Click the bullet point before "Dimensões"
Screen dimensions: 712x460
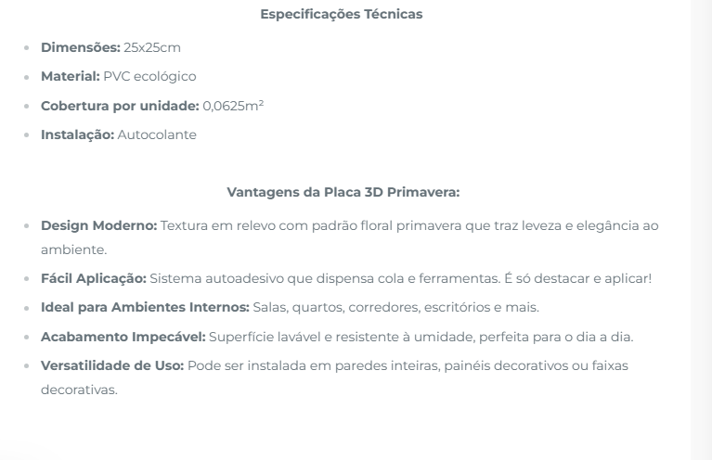click(x=29, y=48)
